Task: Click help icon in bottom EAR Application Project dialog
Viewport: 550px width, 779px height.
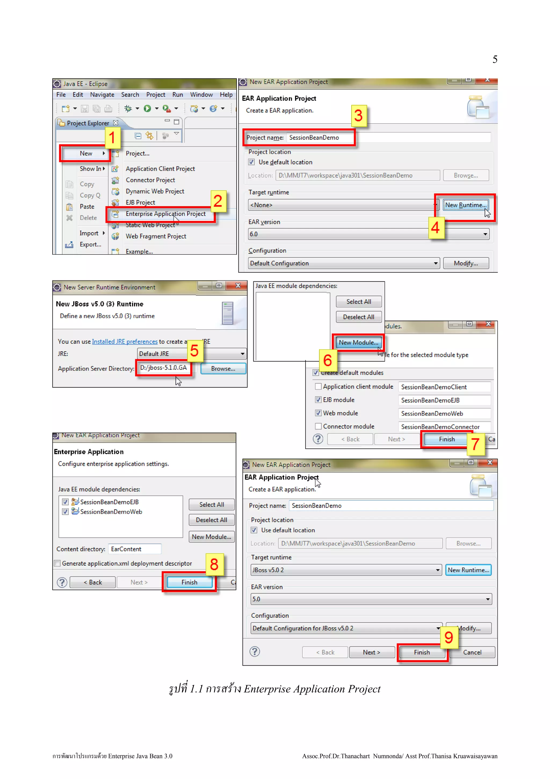Action: tap(255, 651)
